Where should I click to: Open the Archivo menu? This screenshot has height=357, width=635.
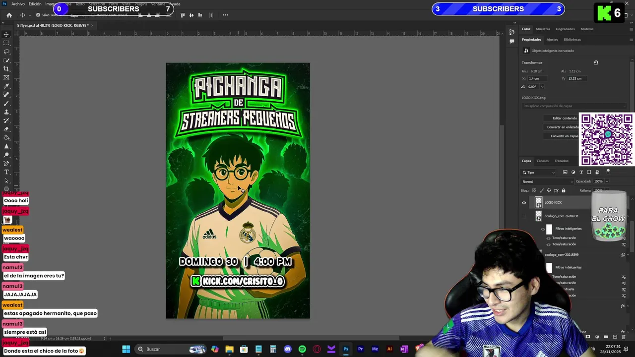pyautogui.click(x=18, y=4)
